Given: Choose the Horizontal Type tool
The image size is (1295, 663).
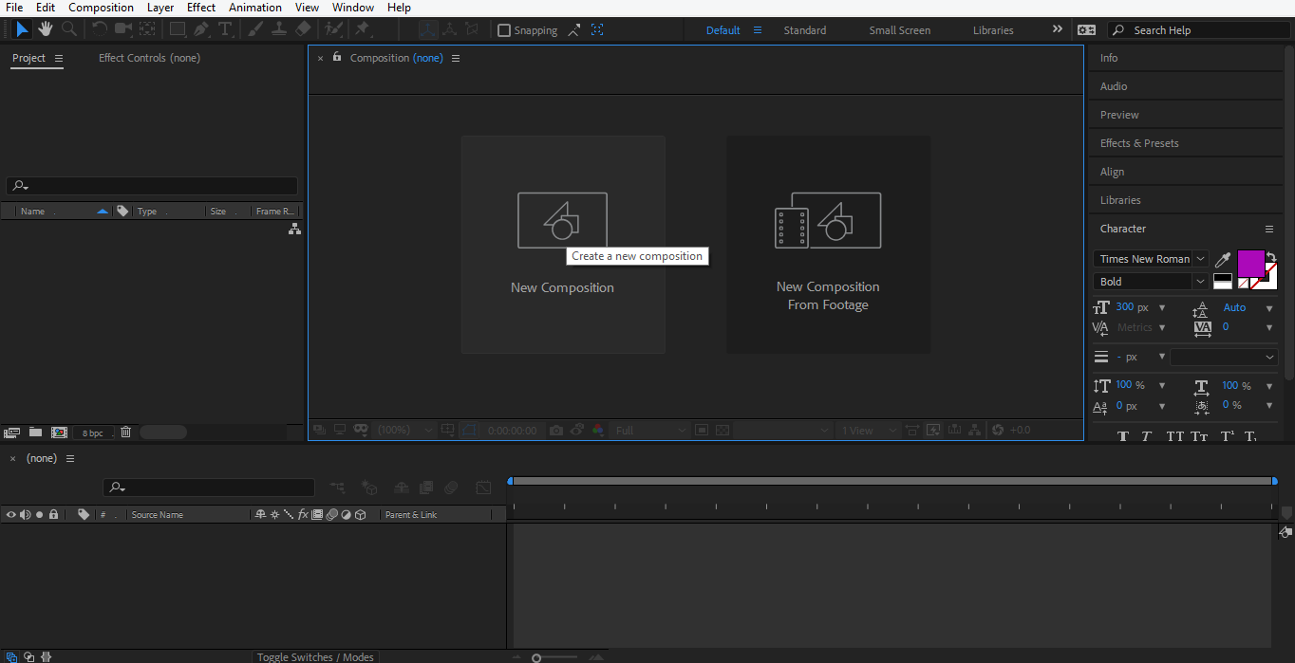Looking at the screenshot, I should [x=225, y=29].
